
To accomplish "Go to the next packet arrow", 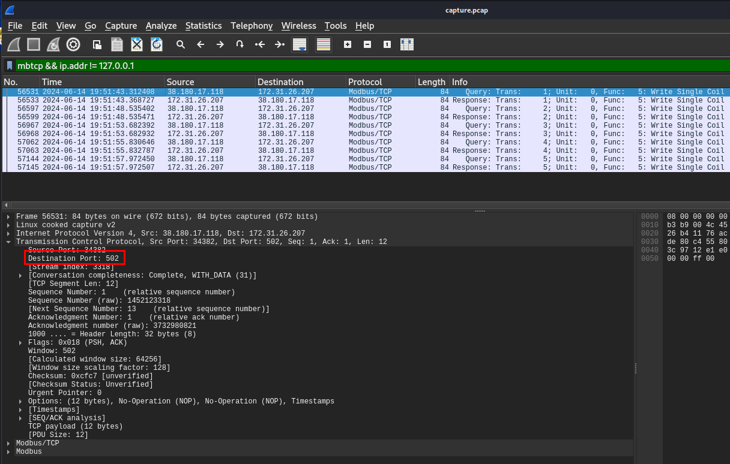I will pos(220,44).
